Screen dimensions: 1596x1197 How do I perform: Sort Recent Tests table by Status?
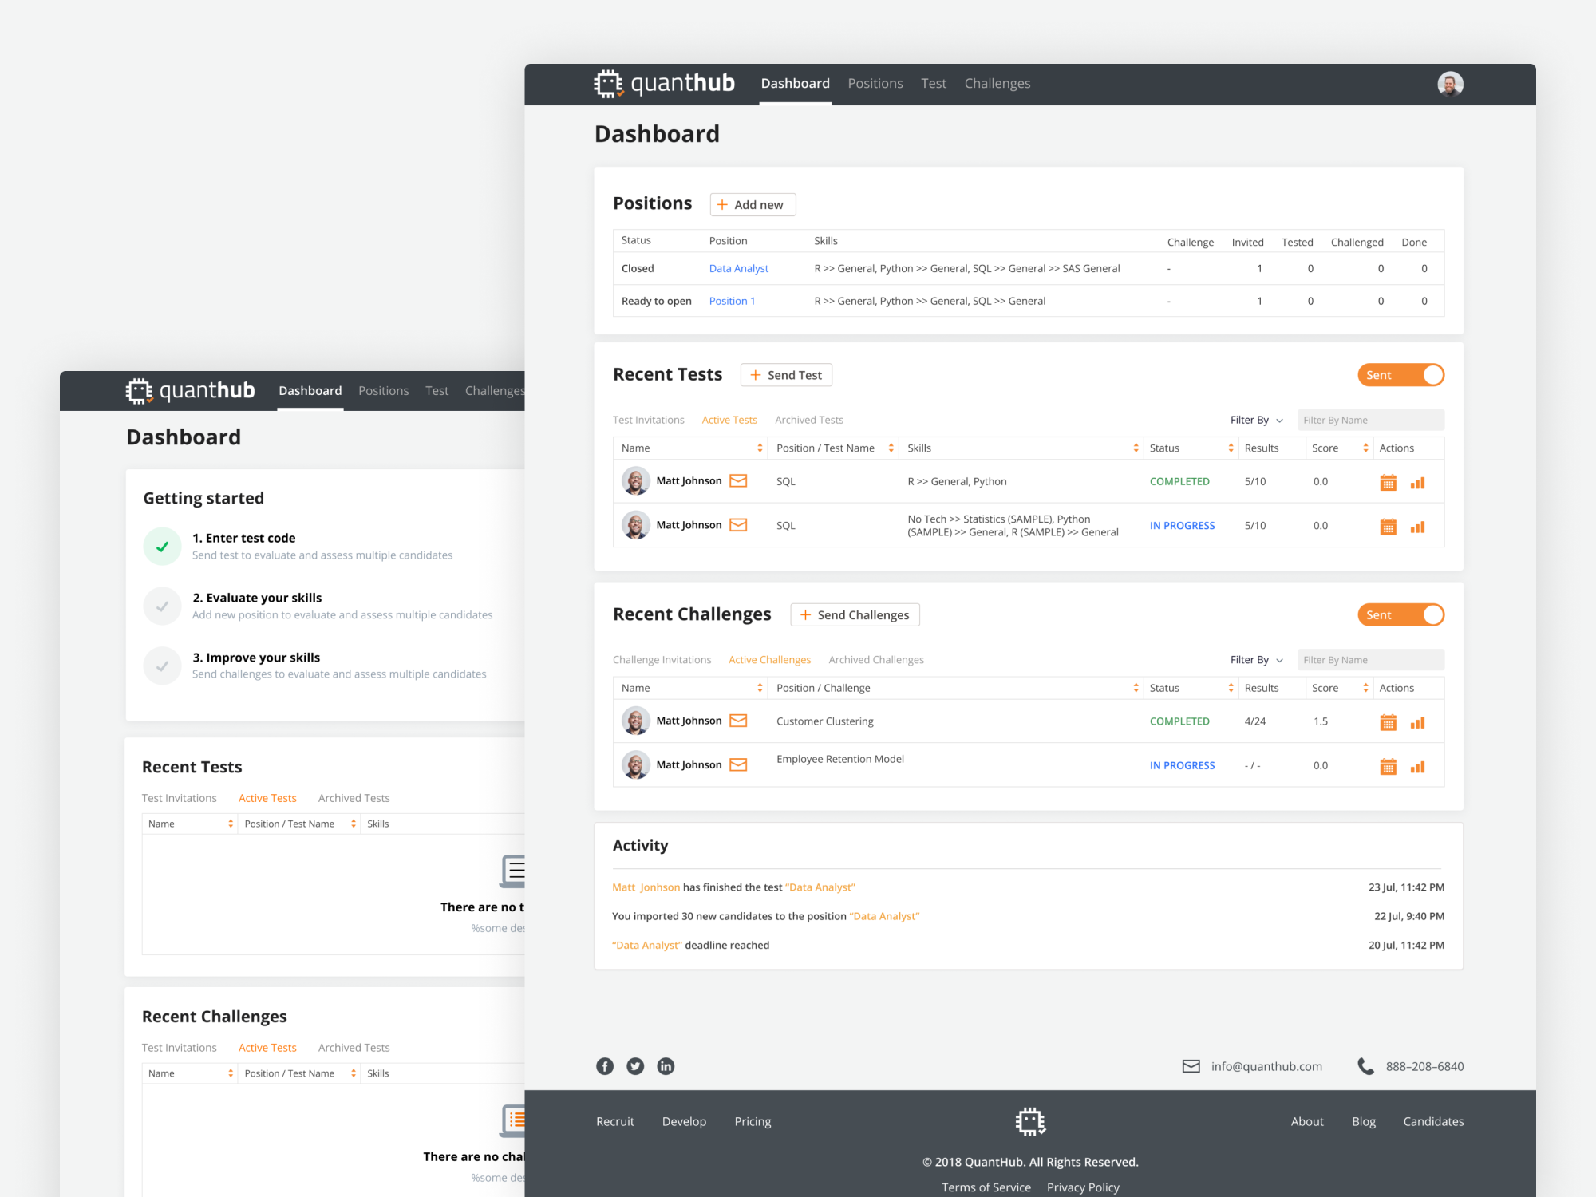(x=1231, y=448)
